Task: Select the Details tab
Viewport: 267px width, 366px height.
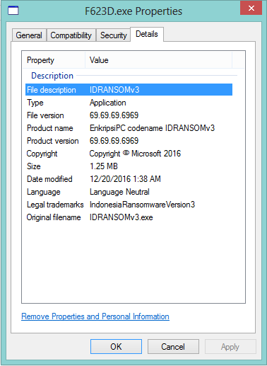Action: click(147, 34)
